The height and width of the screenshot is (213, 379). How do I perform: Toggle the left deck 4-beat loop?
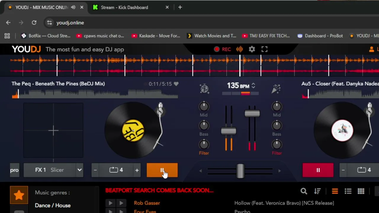coord(116,170)
